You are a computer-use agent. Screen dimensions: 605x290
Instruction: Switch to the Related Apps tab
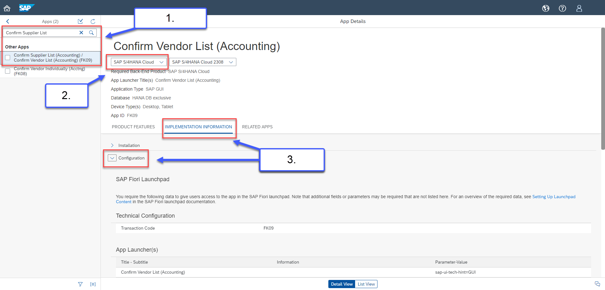(257, 127)
